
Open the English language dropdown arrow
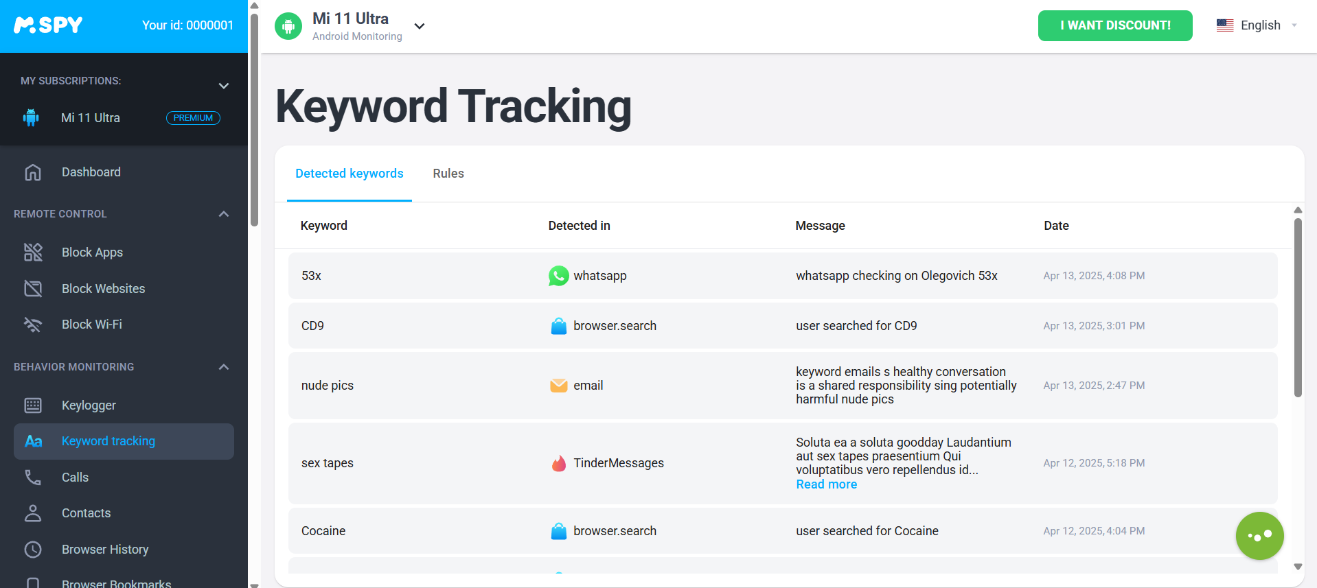[x=1294, y=25]
